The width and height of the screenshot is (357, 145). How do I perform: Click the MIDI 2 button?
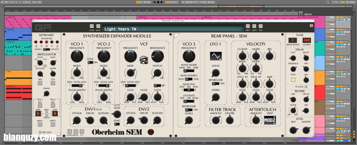(x=53, y=124)
